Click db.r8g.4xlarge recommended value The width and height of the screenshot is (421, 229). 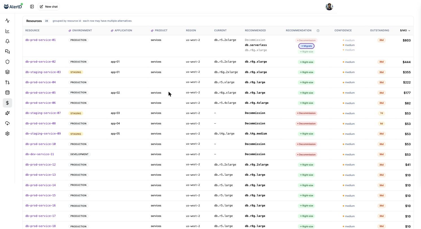pyautogui.click(x=257, y=103)
